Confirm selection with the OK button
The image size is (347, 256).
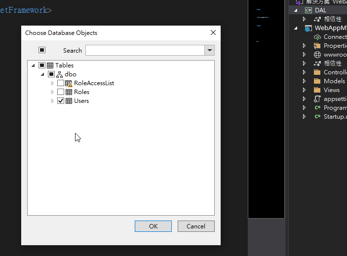[153, 226]
